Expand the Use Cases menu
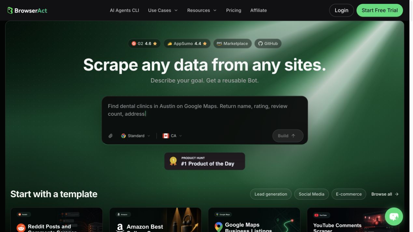 point(163,10)
